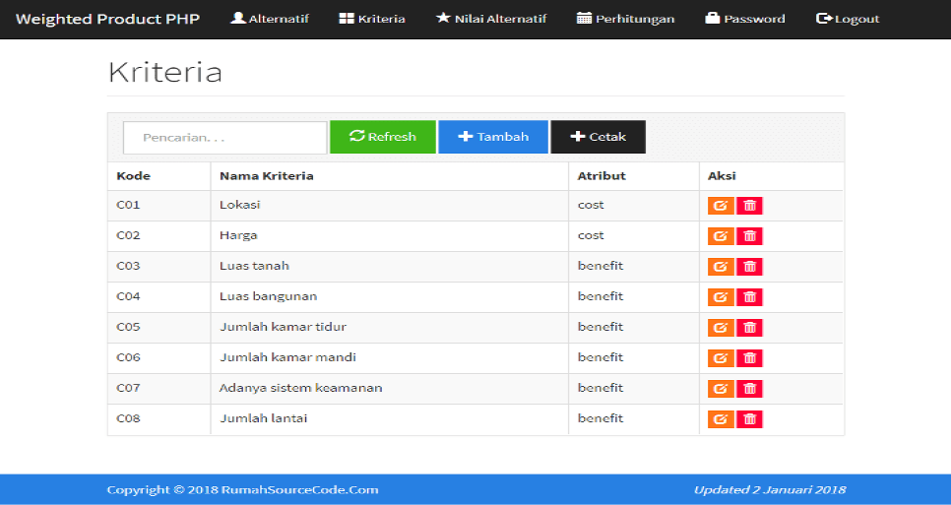The height and width of the screenshot is (505, 951).
Task: Edit the Harga criterion
Action: pos(721,236)
